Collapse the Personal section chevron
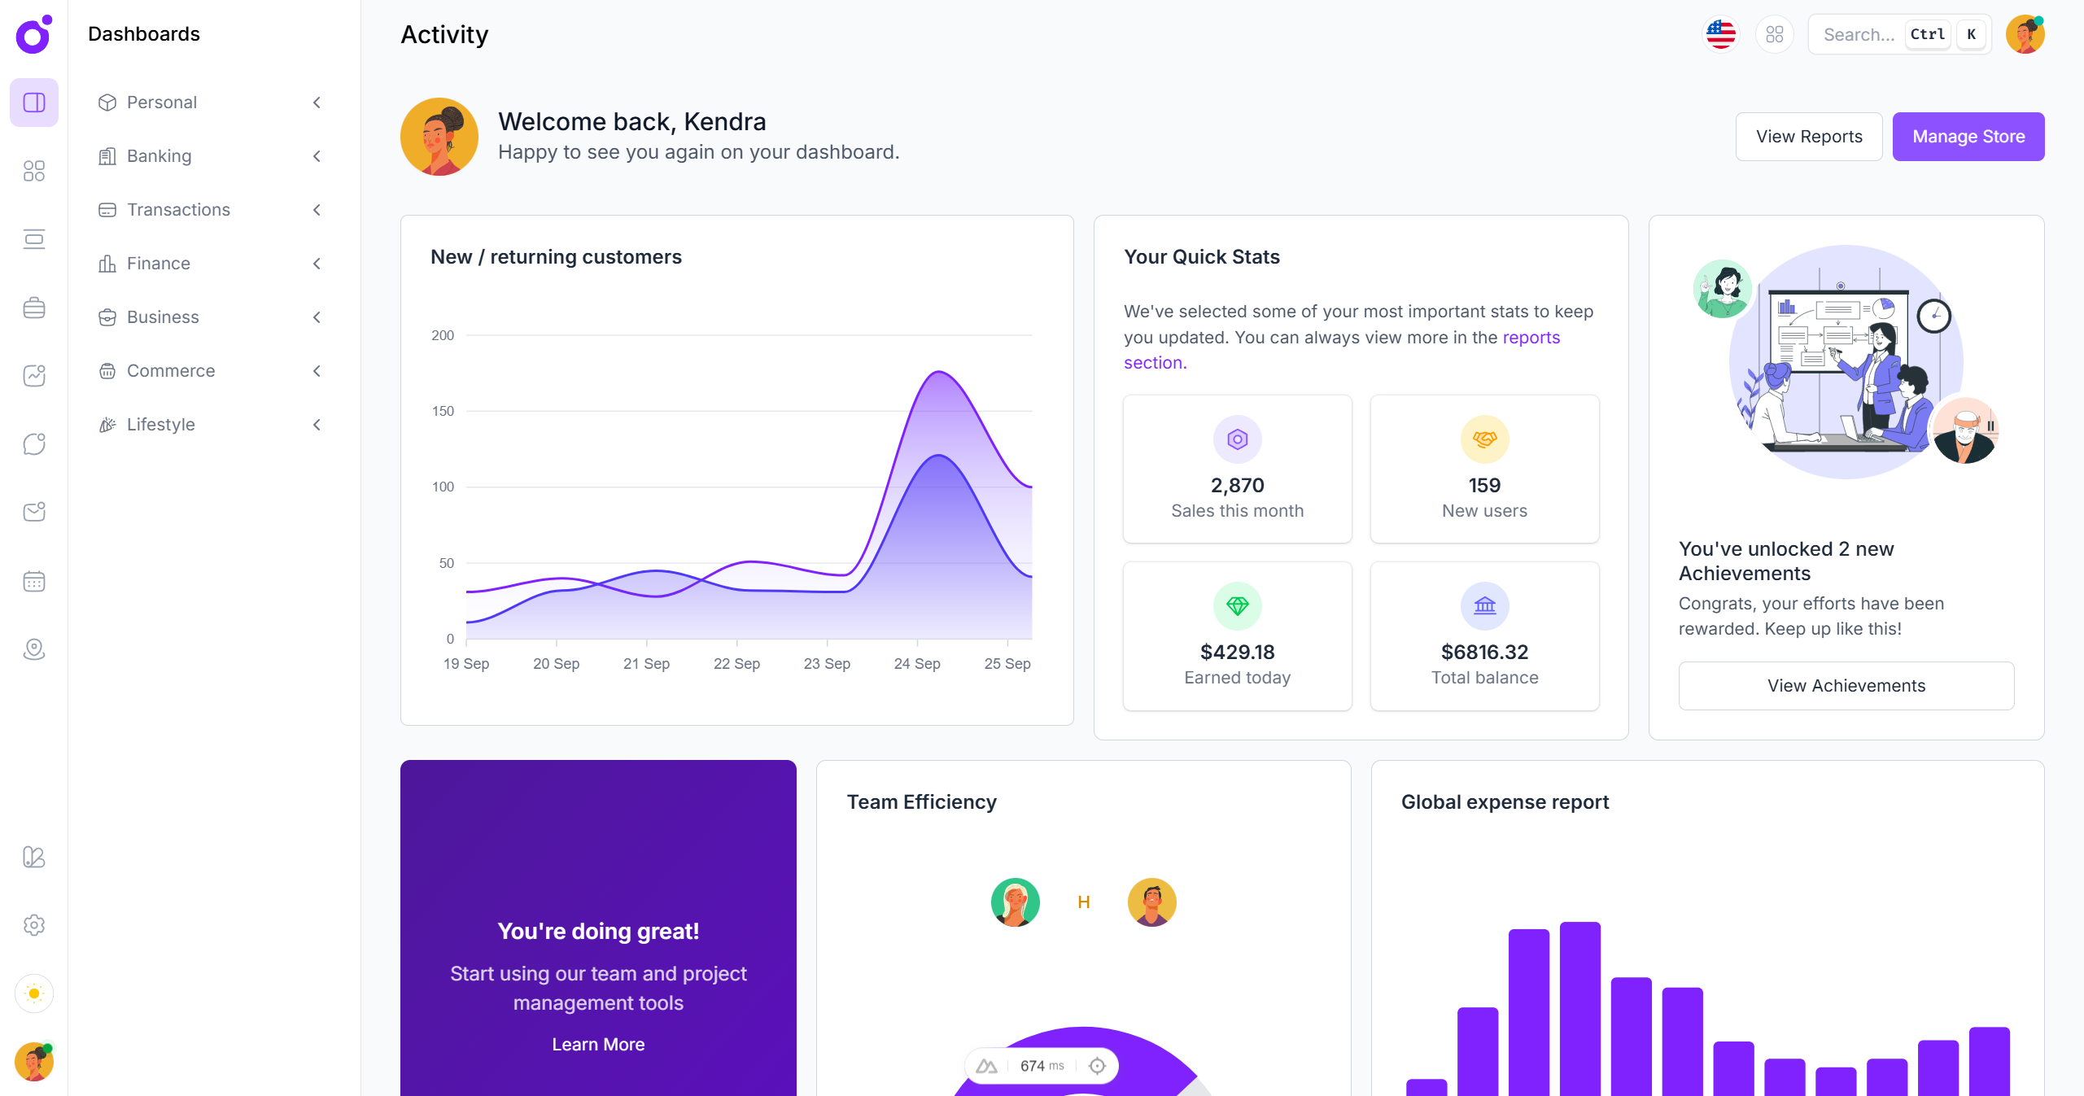This screenshot has height=1096, width=2084. coord(317,103)
